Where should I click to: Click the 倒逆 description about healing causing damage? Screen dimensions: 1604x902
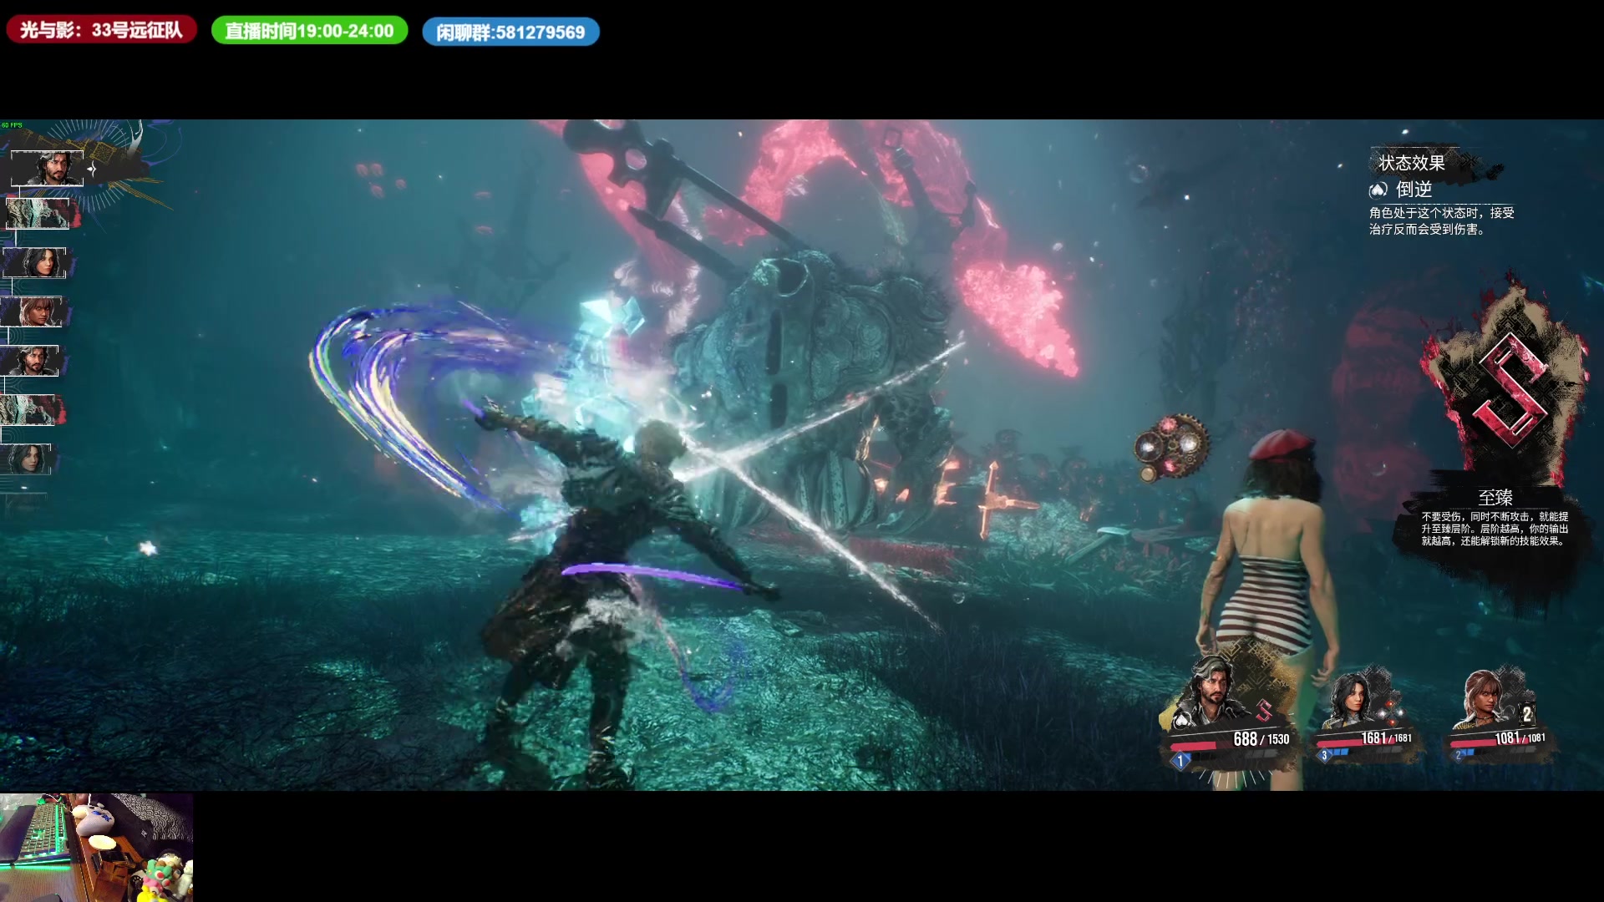(x=1442, y=220)
